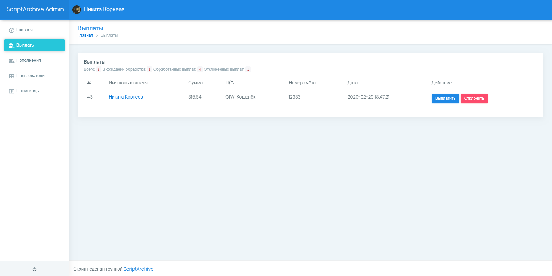The image size is (552, 276).
Task: Go to Пользователи in sidebar
Action: click(30, 76)
